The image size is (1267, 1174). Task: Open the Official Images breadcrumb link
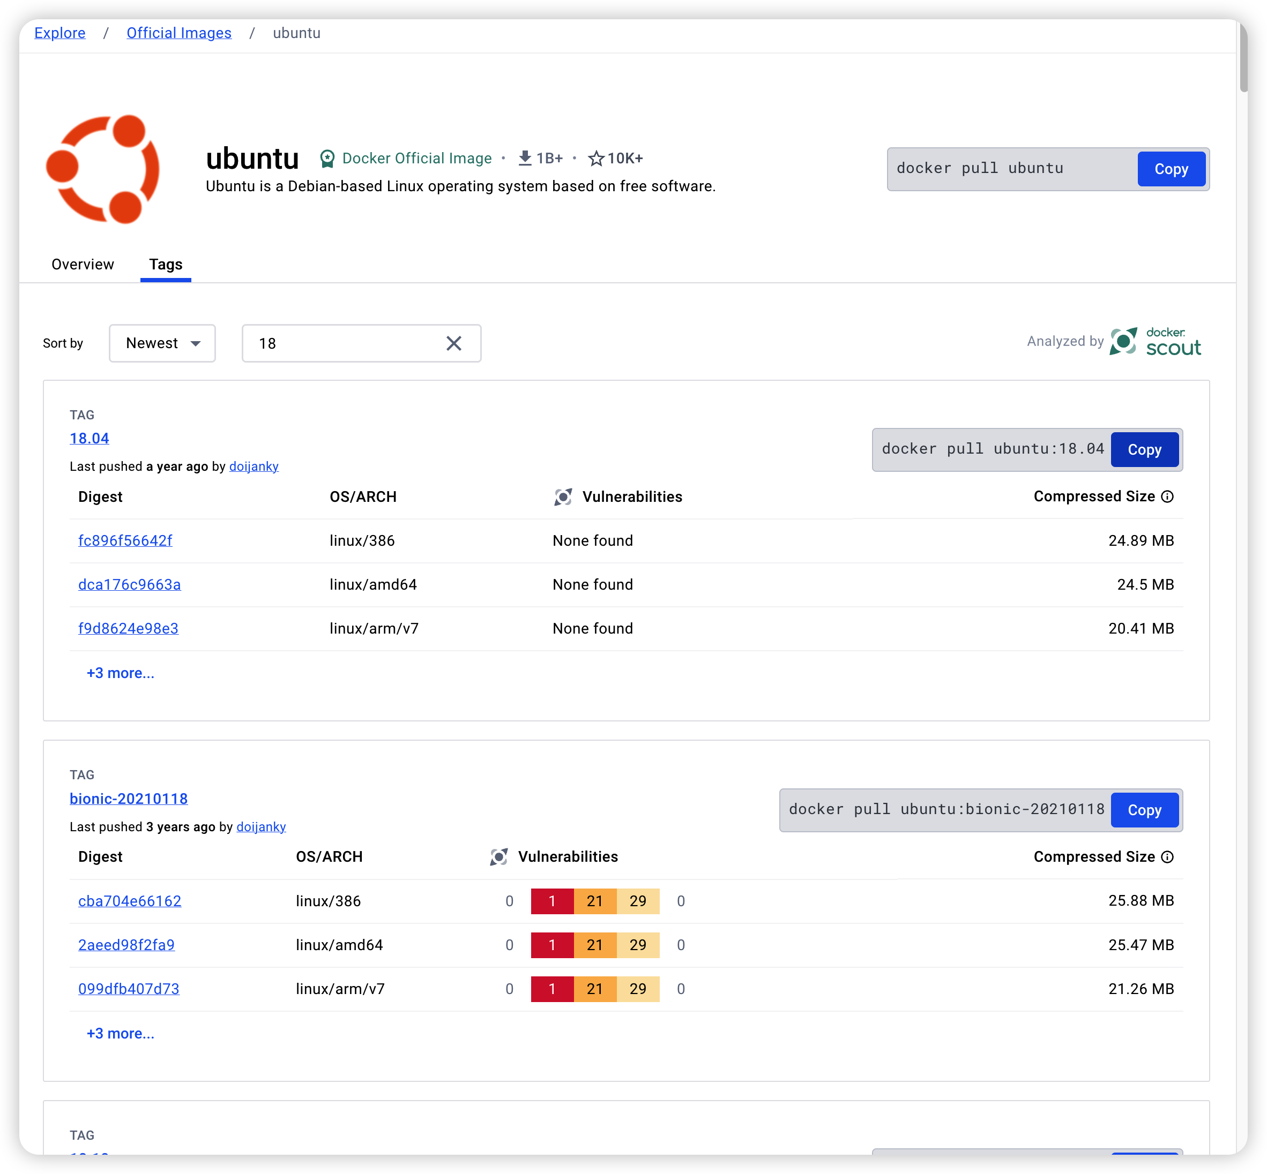pos(178,33)
